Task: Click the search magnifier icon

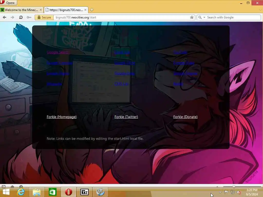Action: 200,17
